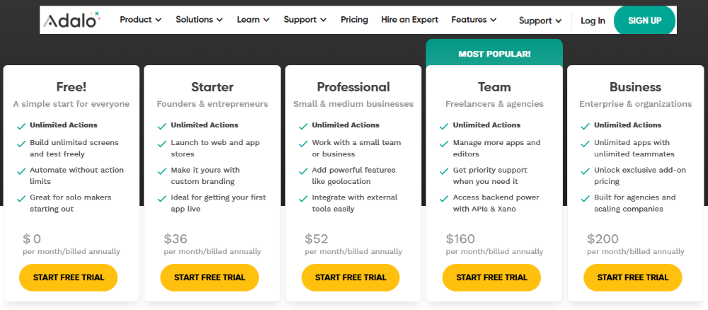Screen dimensions: 708x310
Task: Click checkmark beside Unlimited Actions in Free plan
Action: (21, 127)
